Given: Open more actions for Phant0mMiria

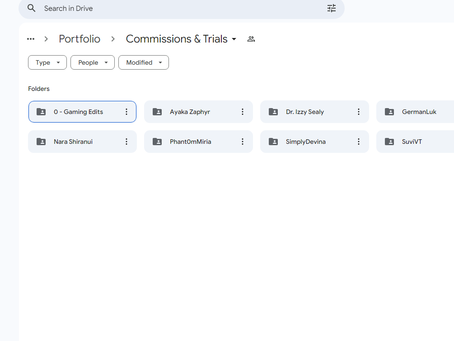Looking at the screenshot, I should pyautogui.click(x=243, y=142).
